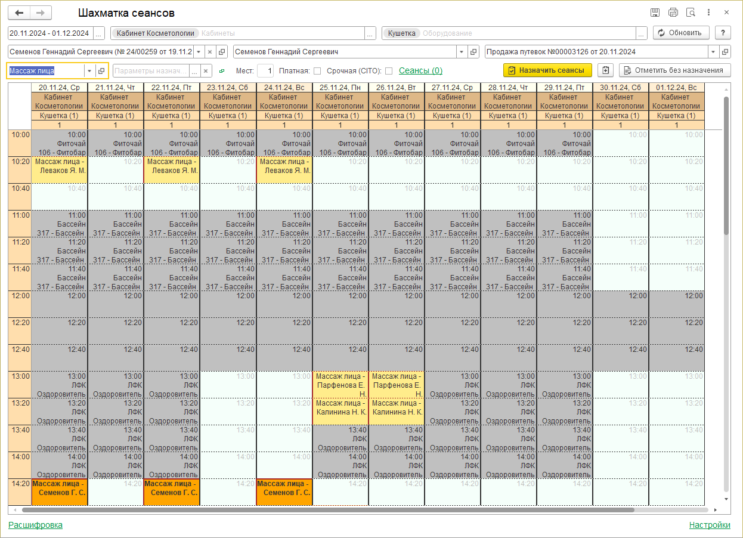
Task: Click the 11:20 time row label
Action: click(20, 251)
